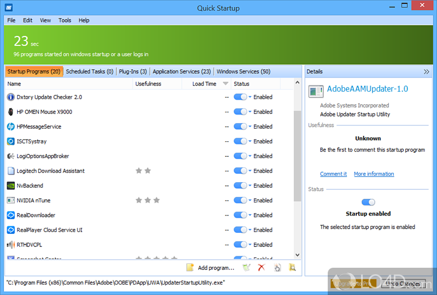Click the RTHDVCPL speaker icon
The width and height of the screenshot is (437, 295).
tap(10, 245)
